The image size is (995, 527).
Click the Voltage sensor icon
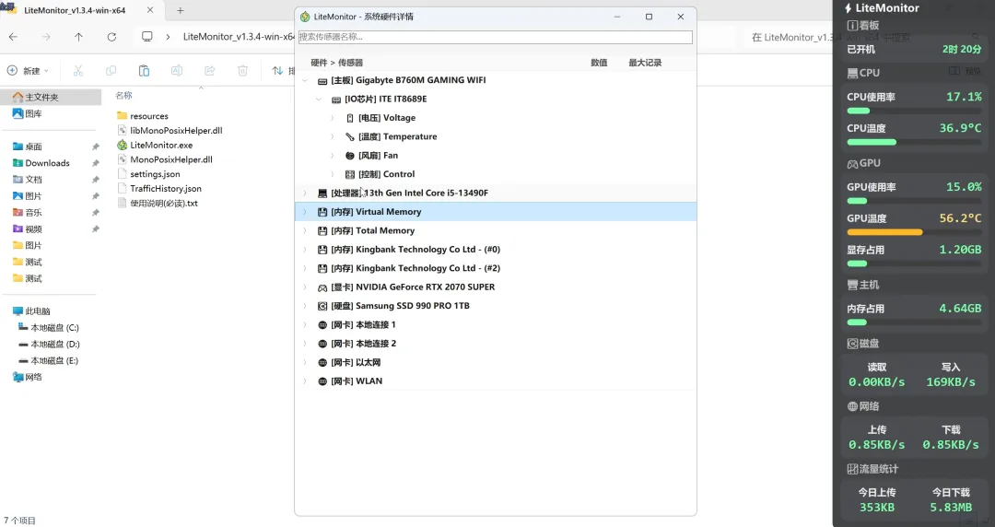point(350,118)
